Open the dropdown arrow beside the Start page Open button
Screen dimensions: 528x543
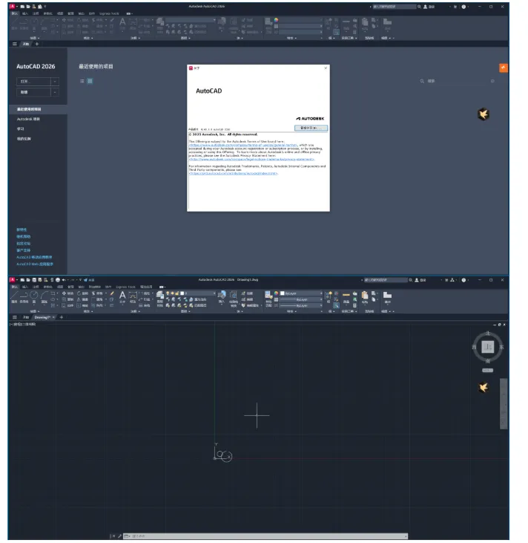(x=55, y=82)
